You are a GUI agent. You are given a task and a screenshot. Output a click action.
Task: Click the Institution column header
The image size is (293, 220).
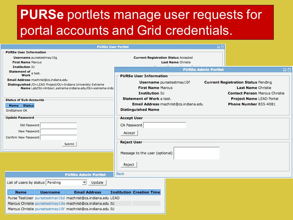click(x=121, y=192)
